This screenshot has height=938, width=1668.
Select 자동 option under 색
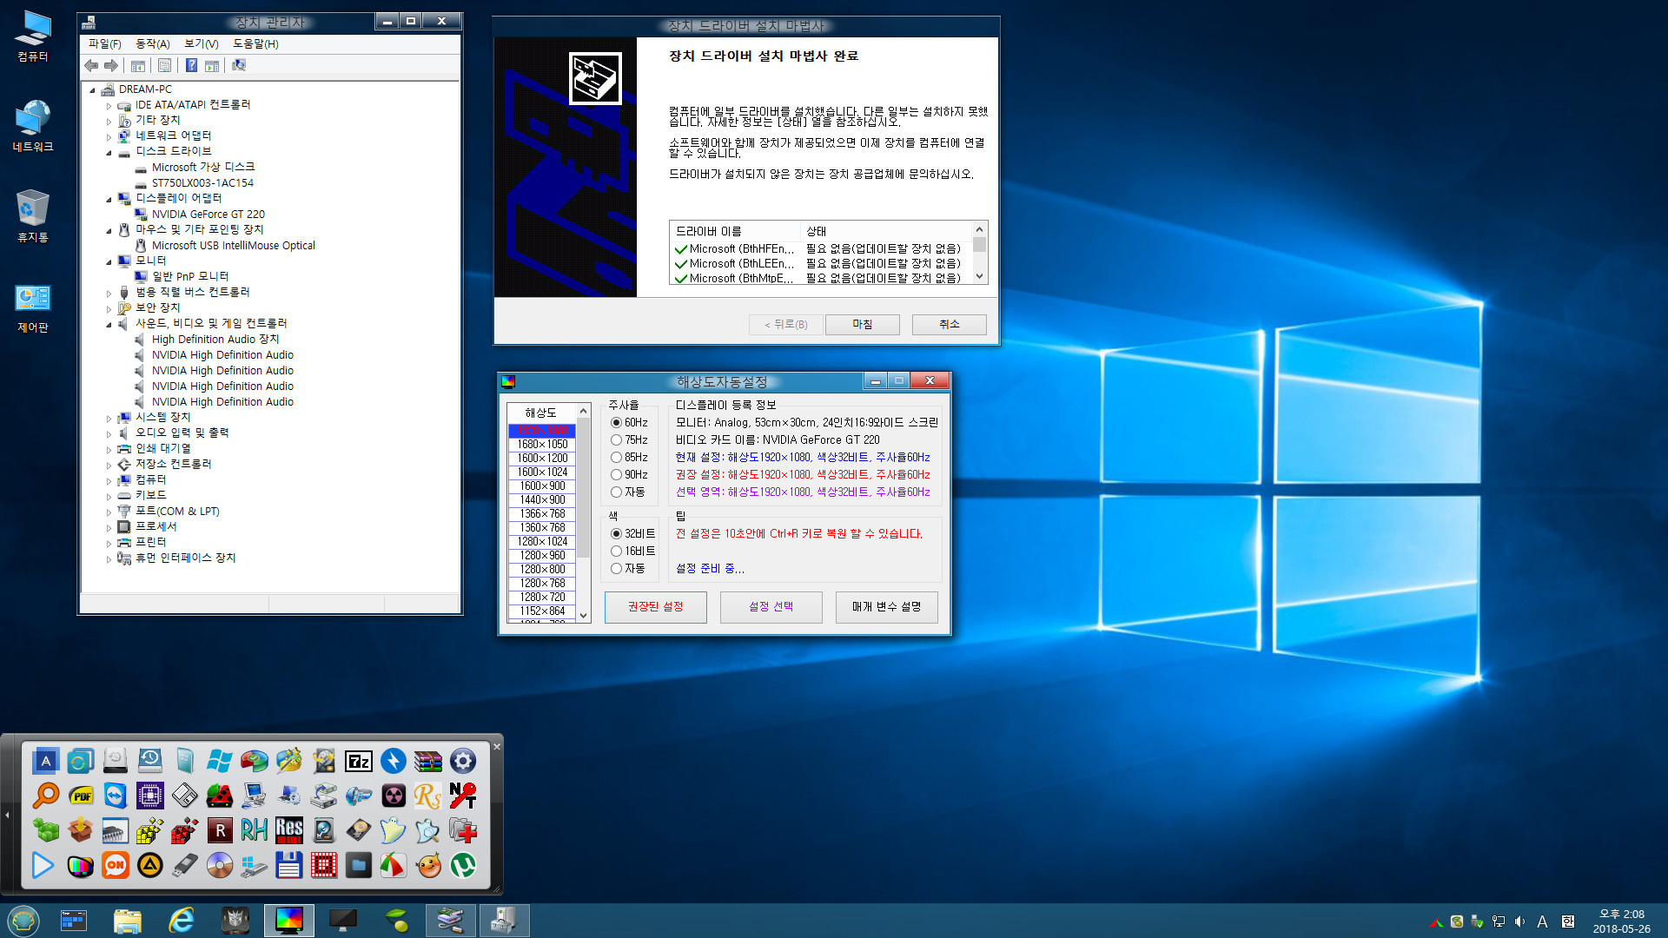[x=628, y=569]
